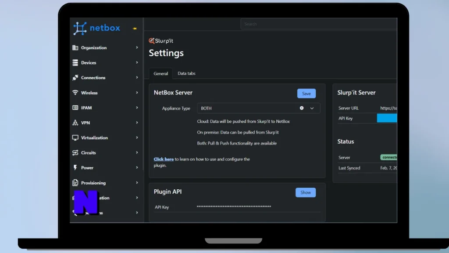Expand the Connections menu chevron
This screenshot has height=253, width=449.
137,77
